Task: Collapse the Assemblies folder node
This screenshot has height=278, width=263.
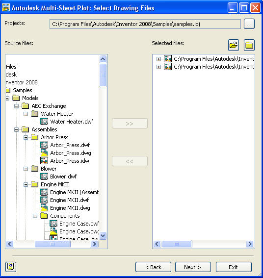Action: [x=16, y=129]
